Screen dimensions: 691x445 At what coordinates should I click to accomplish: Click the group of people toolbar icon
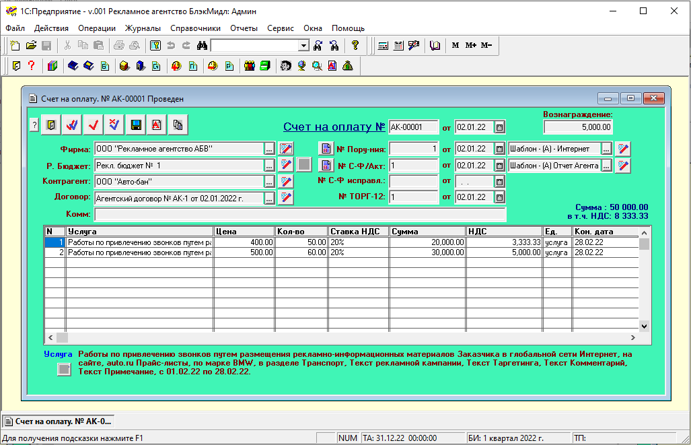click(x=250, y=66)
